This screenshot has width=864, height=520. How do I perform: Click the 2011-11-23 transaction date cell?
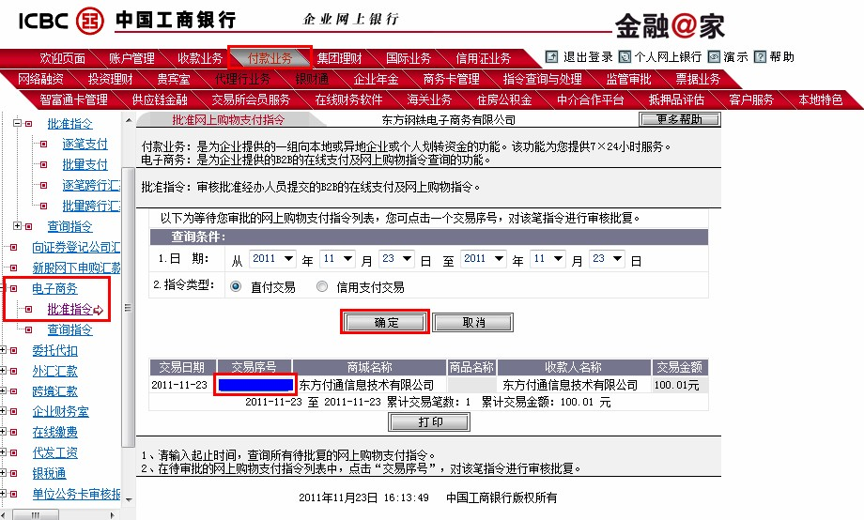(x=179, y=385)
